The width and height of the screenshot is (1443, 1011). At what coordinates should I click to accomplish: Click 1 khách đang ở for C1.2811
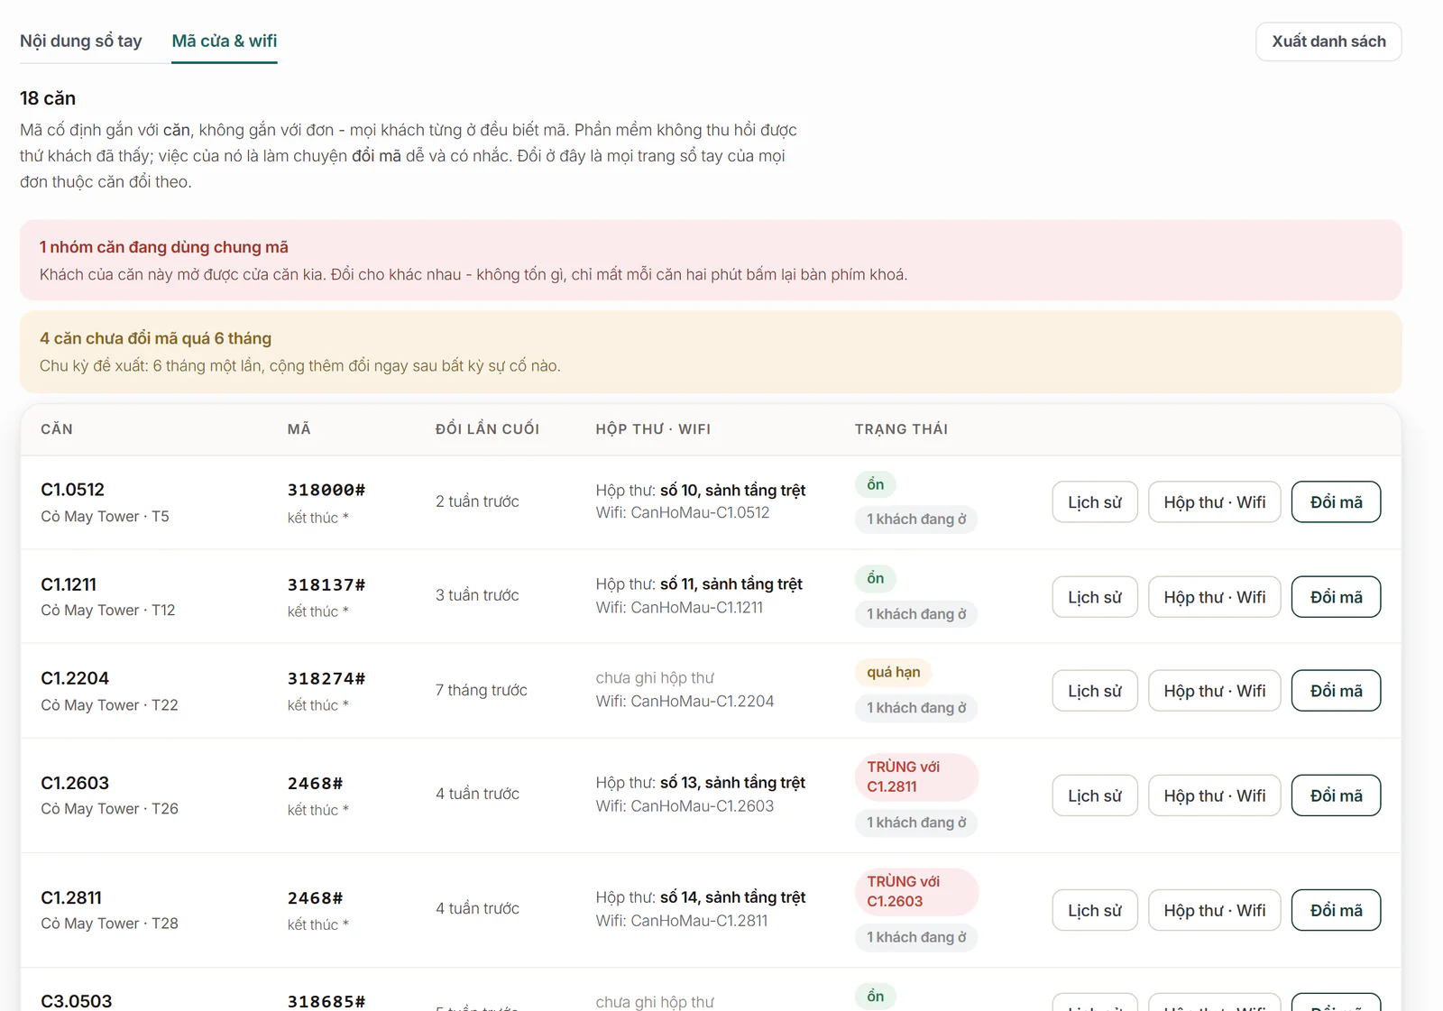click(x=916, y=937)
